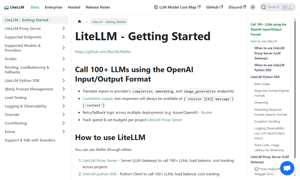
Task: Expand the Guides sidebar chevron
Action: pyautogui.click(x=64, y=59)
